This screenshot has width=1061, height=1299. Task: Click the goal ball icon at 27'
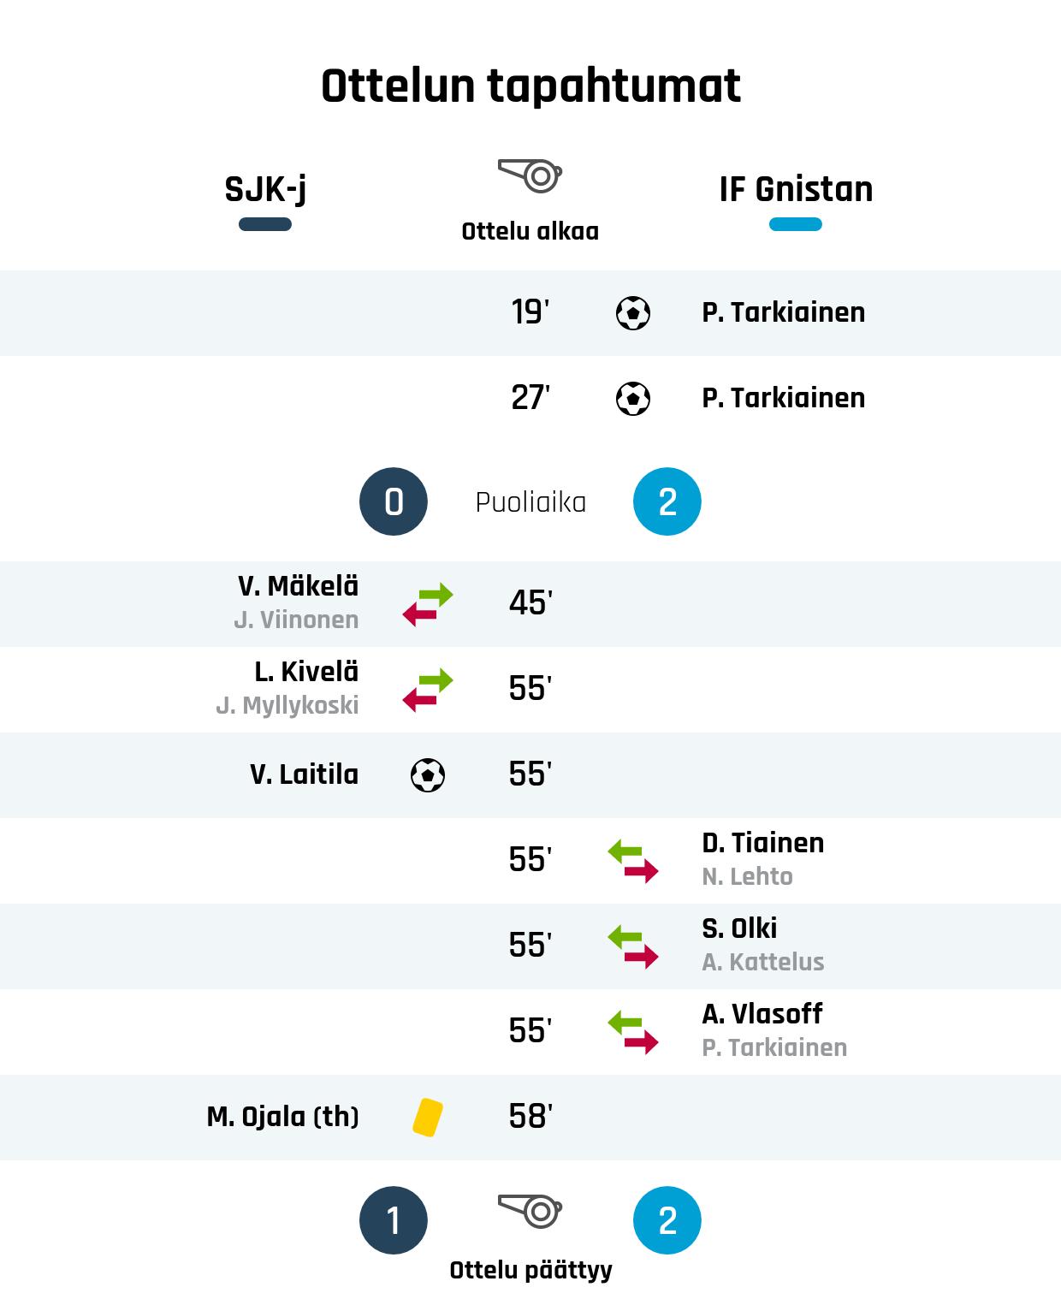633,399
